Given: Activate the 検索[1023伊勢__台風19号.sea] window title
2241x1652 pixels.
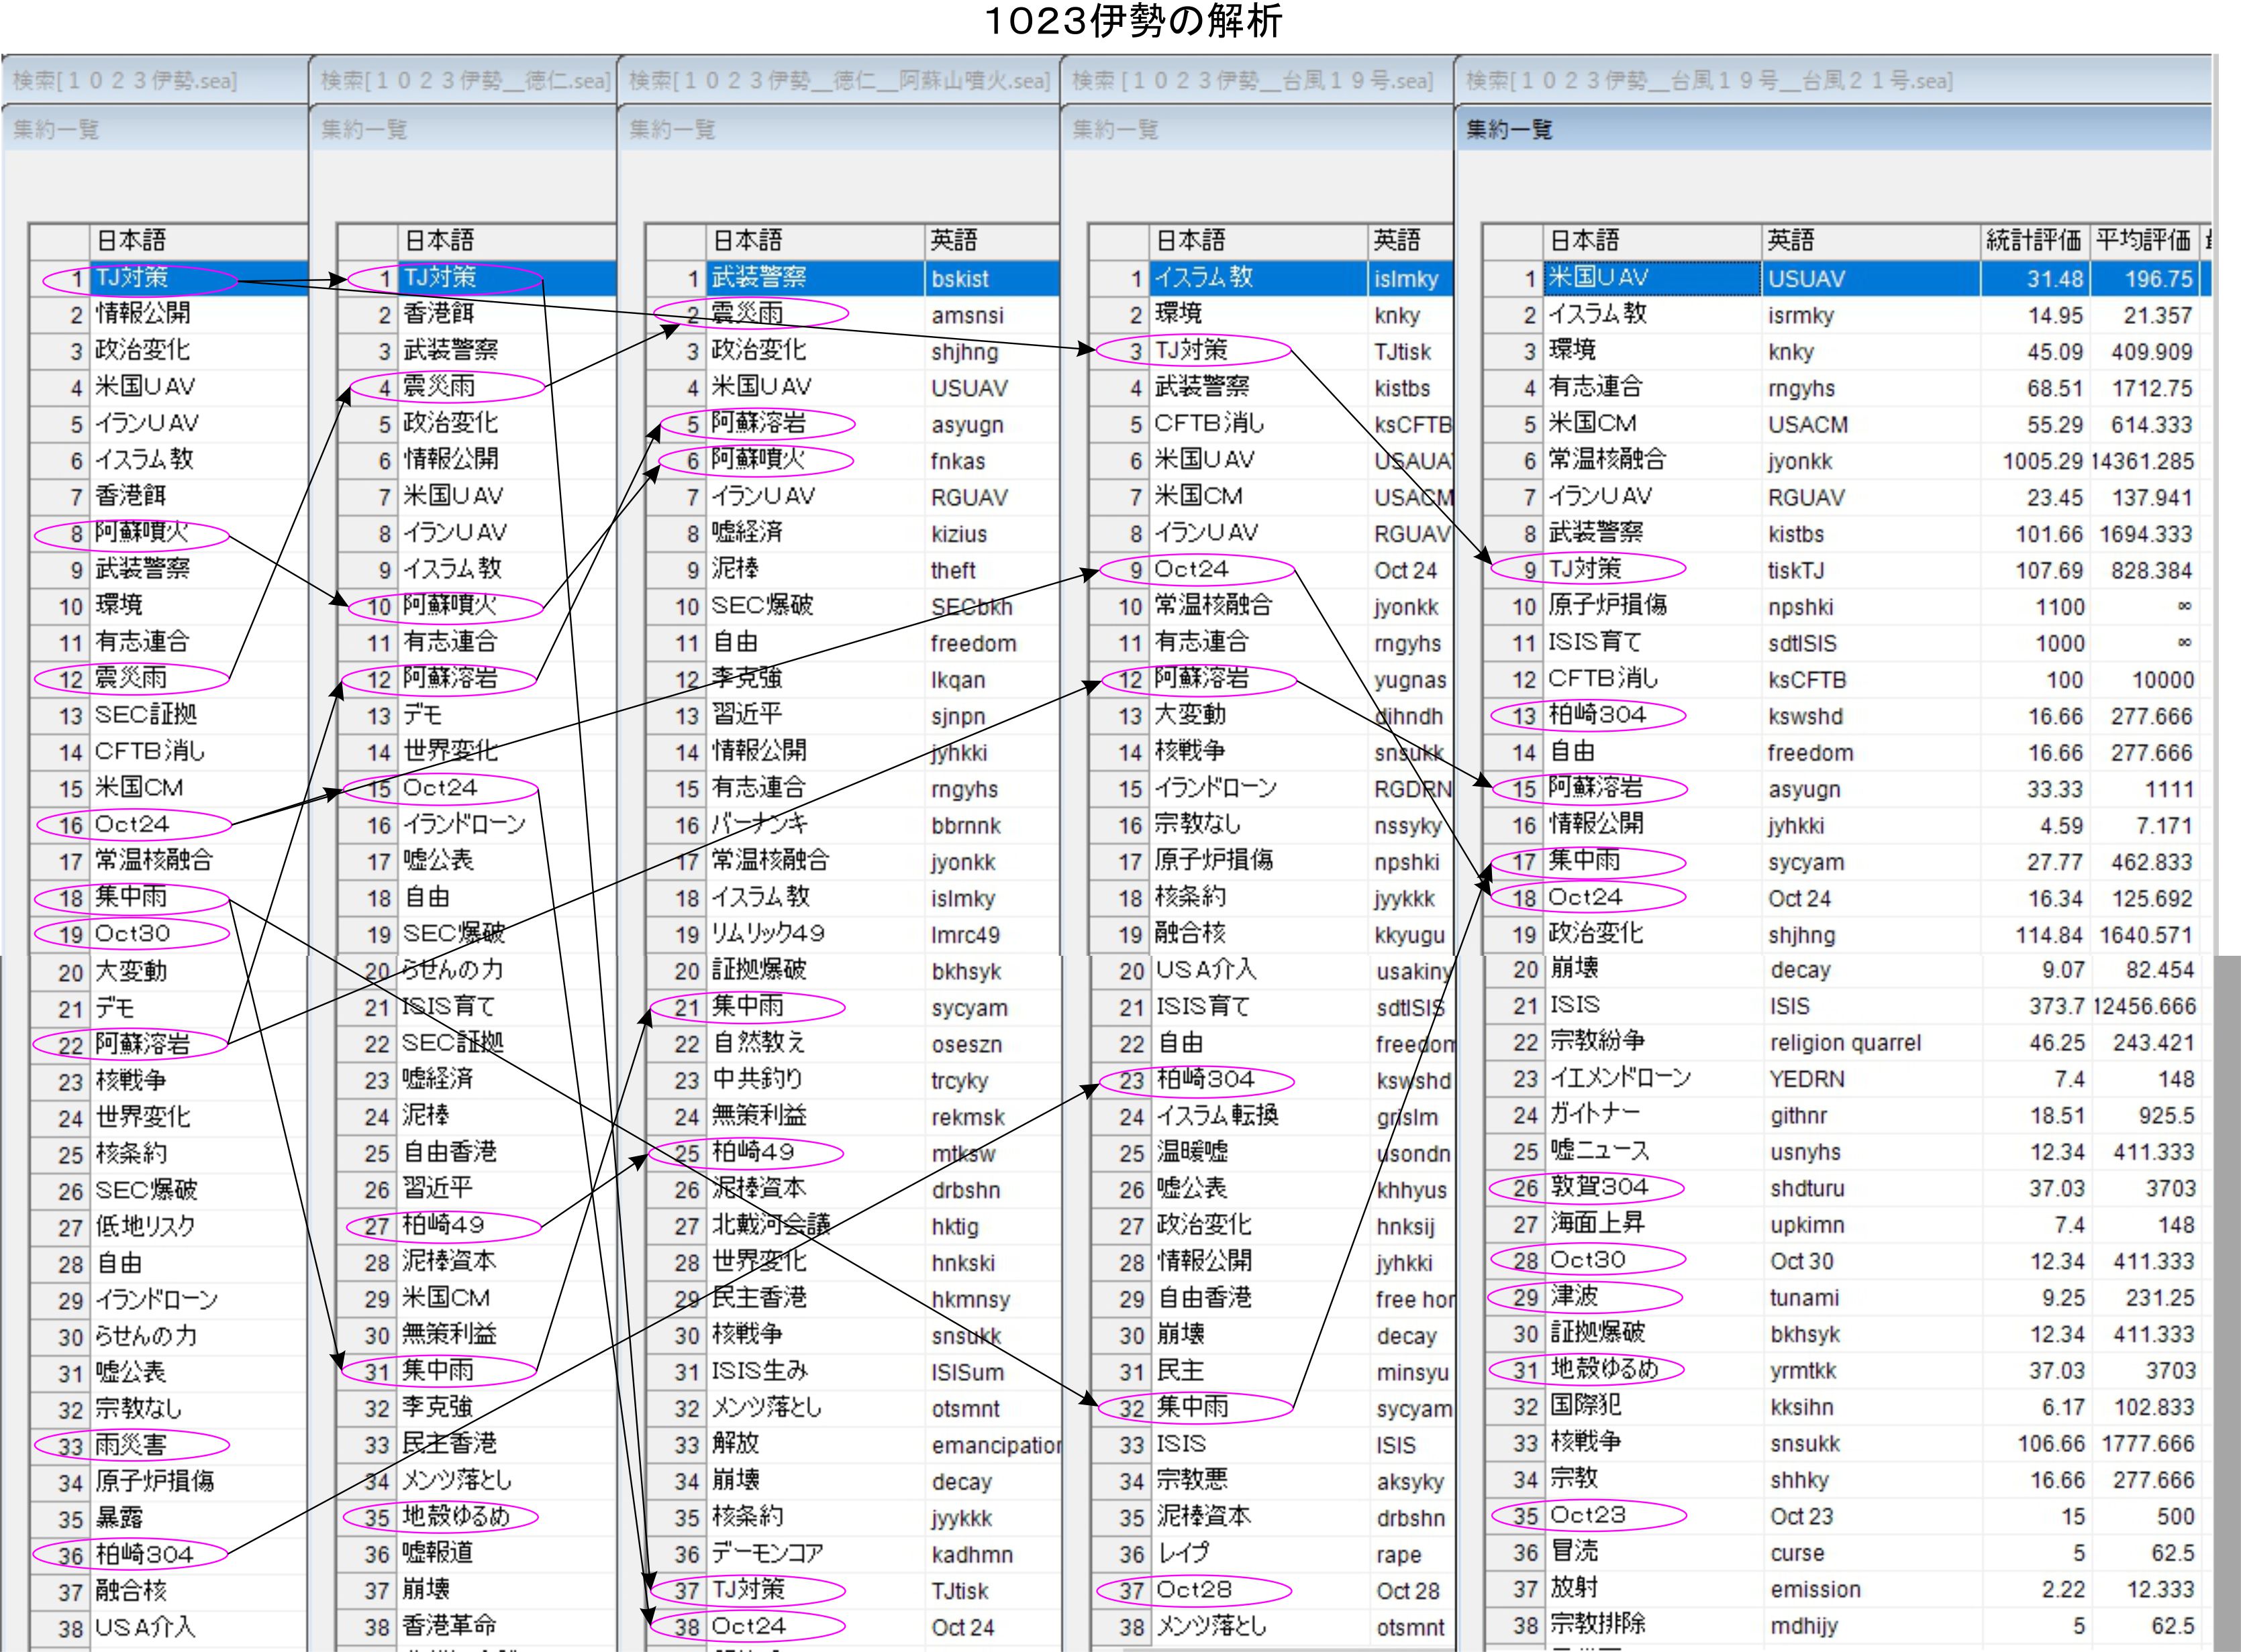Looking at the screenshot, I should 1252,80.
